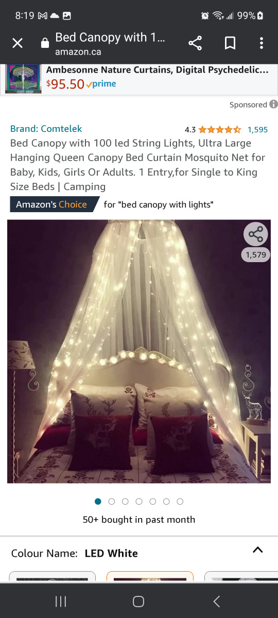Tap the share icon in the browser toolbar
This screenshot has width=278, height=618.
(x=195, y=43)
